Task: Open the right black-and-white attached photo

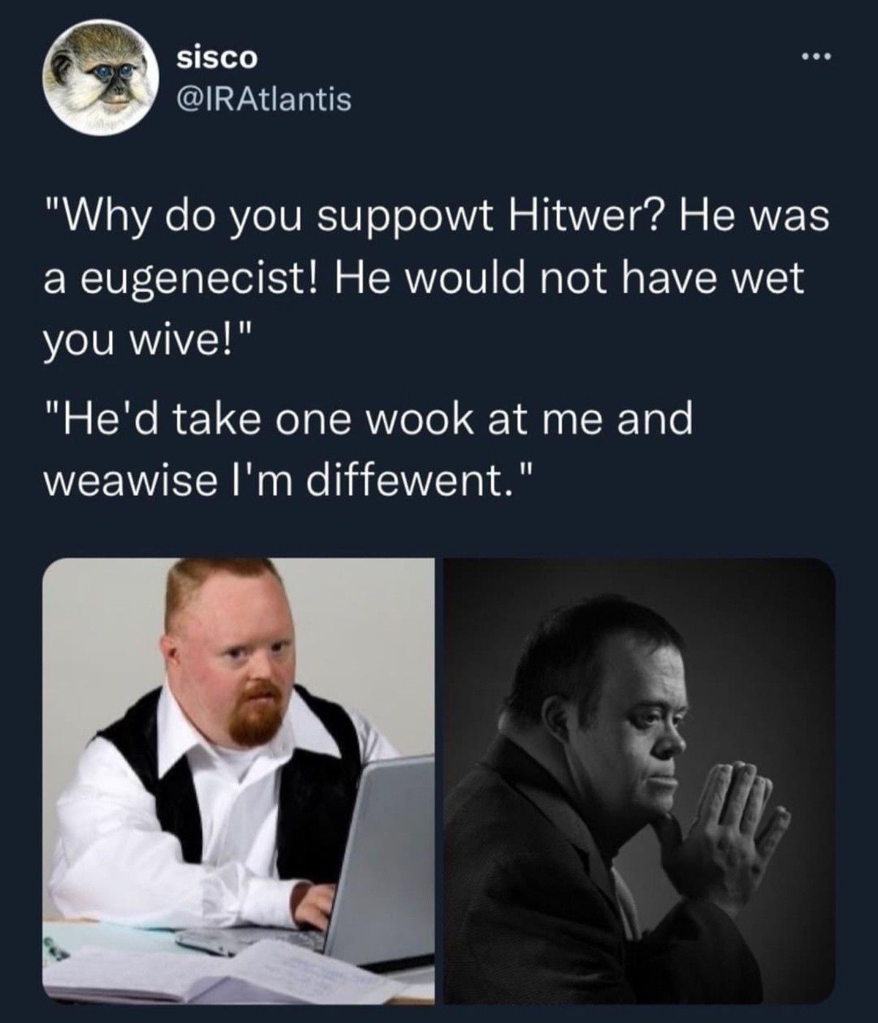Action: pyautogui.click(x=639, y=782)
